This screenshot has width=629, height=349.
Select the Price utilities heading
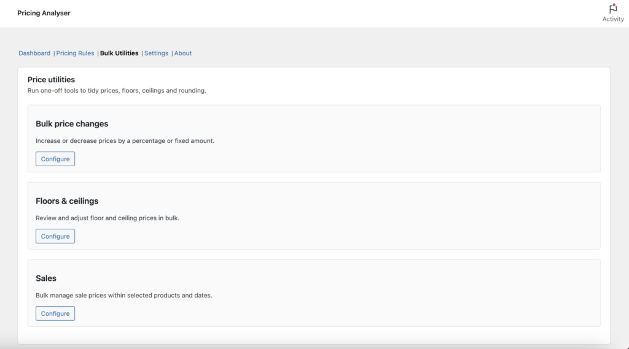click(x=51, y=80)
